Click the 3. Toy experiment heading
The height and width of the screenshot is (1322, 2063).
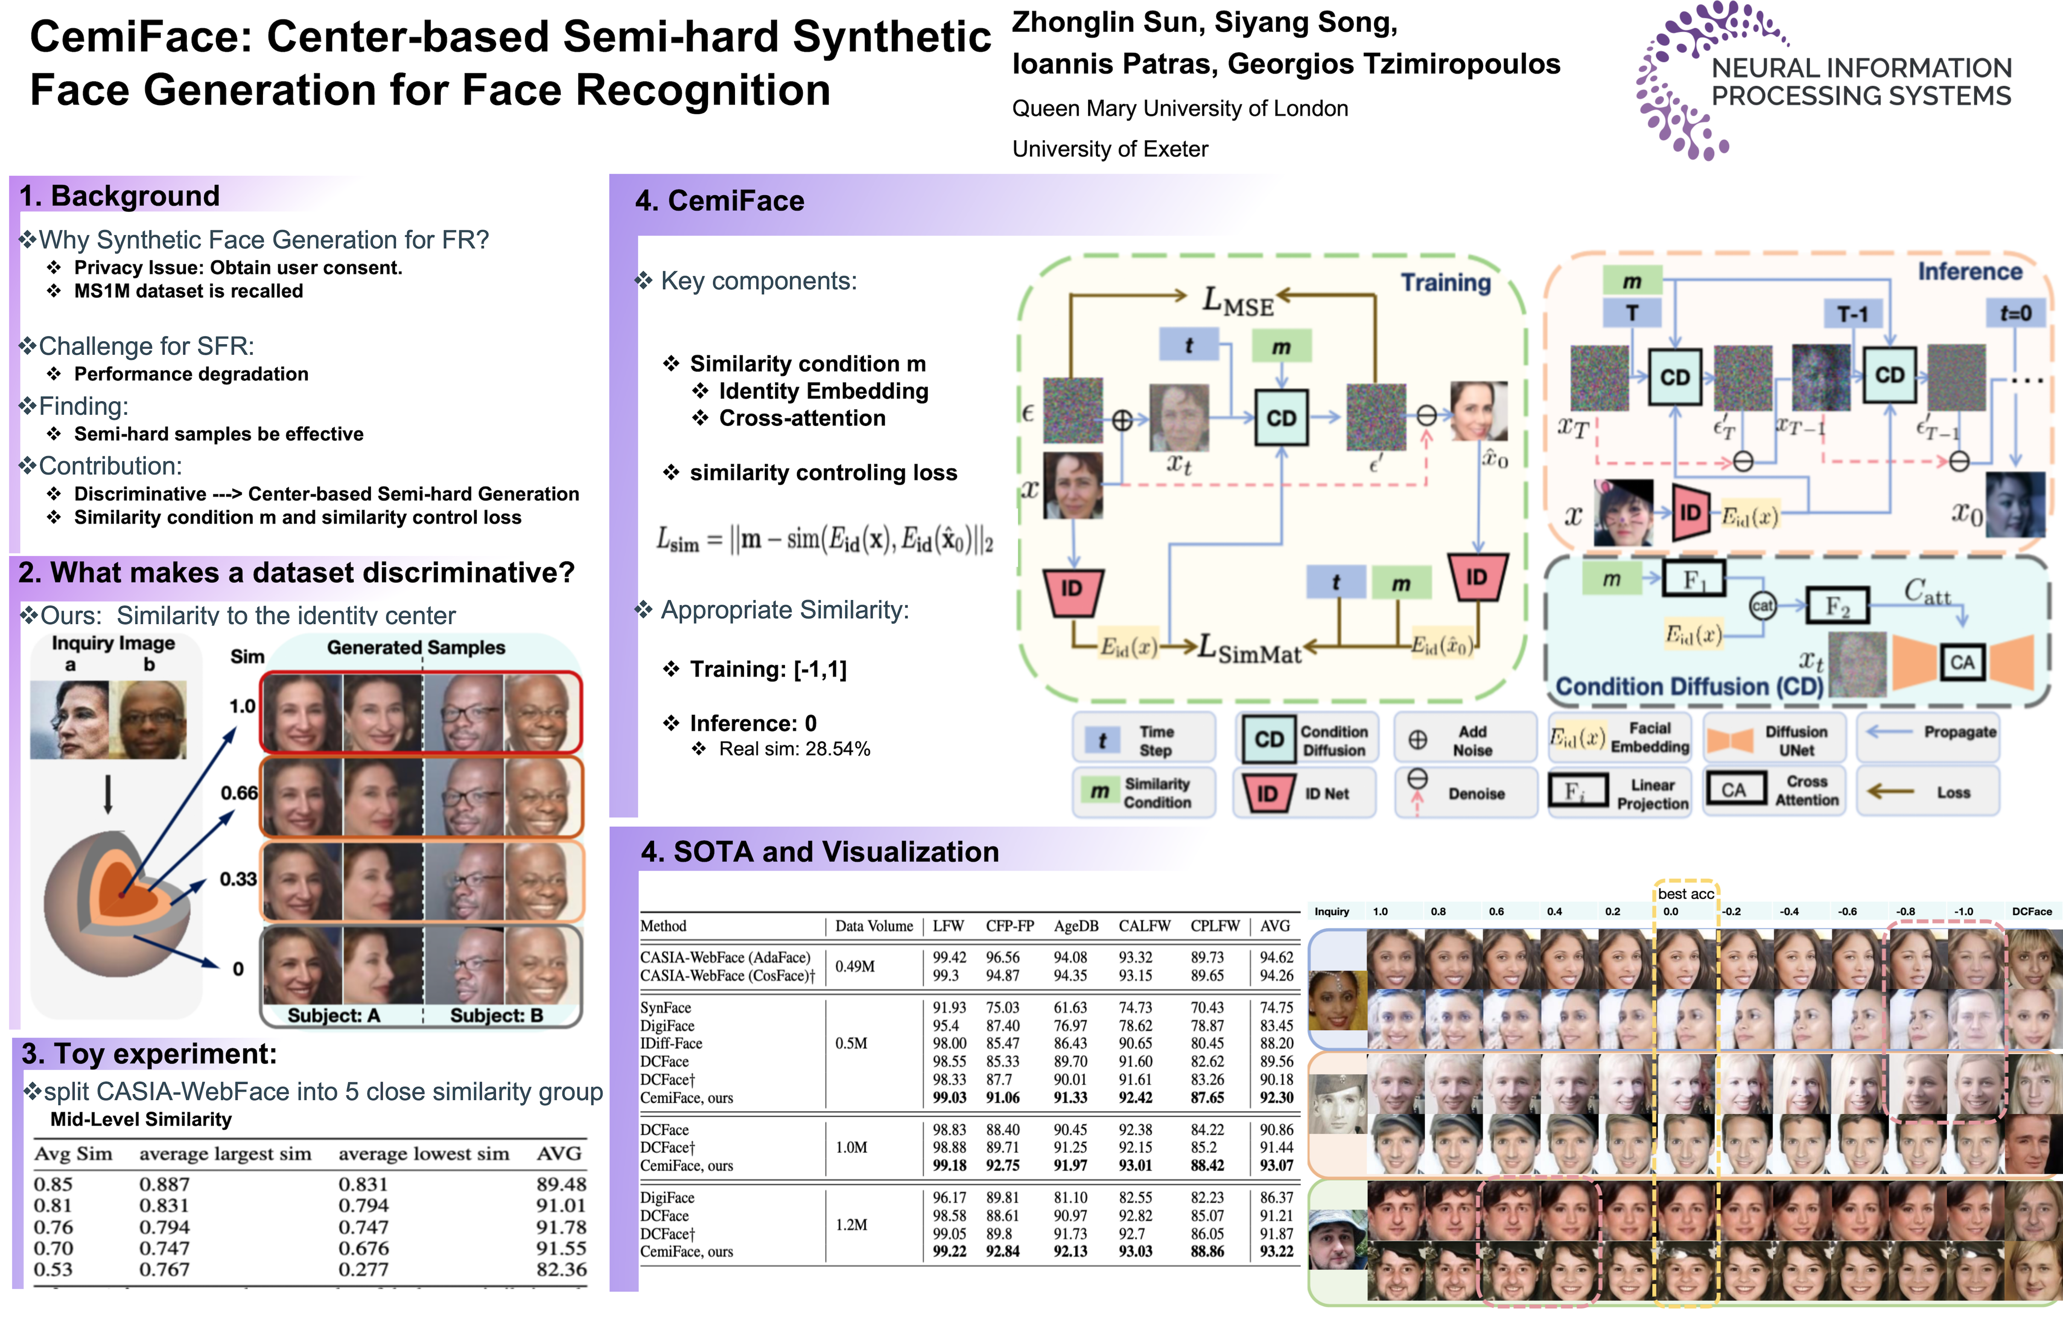(x=149, y=1053)
